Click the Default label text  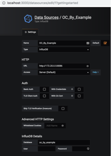(96, 43)
